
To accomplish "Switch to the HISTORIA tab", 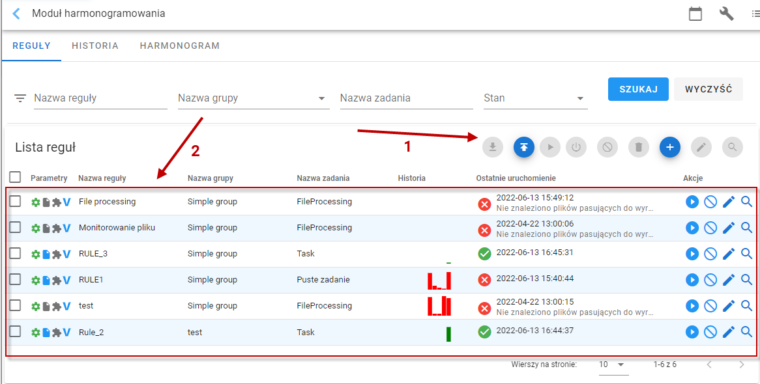I will [x=95, y=46].
